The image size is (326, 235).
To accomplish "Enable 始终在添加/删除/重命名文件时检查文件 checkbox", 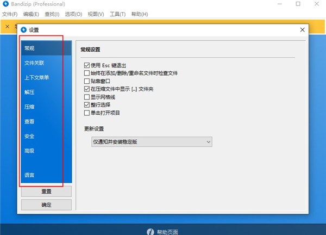I will tap(87, 73).
